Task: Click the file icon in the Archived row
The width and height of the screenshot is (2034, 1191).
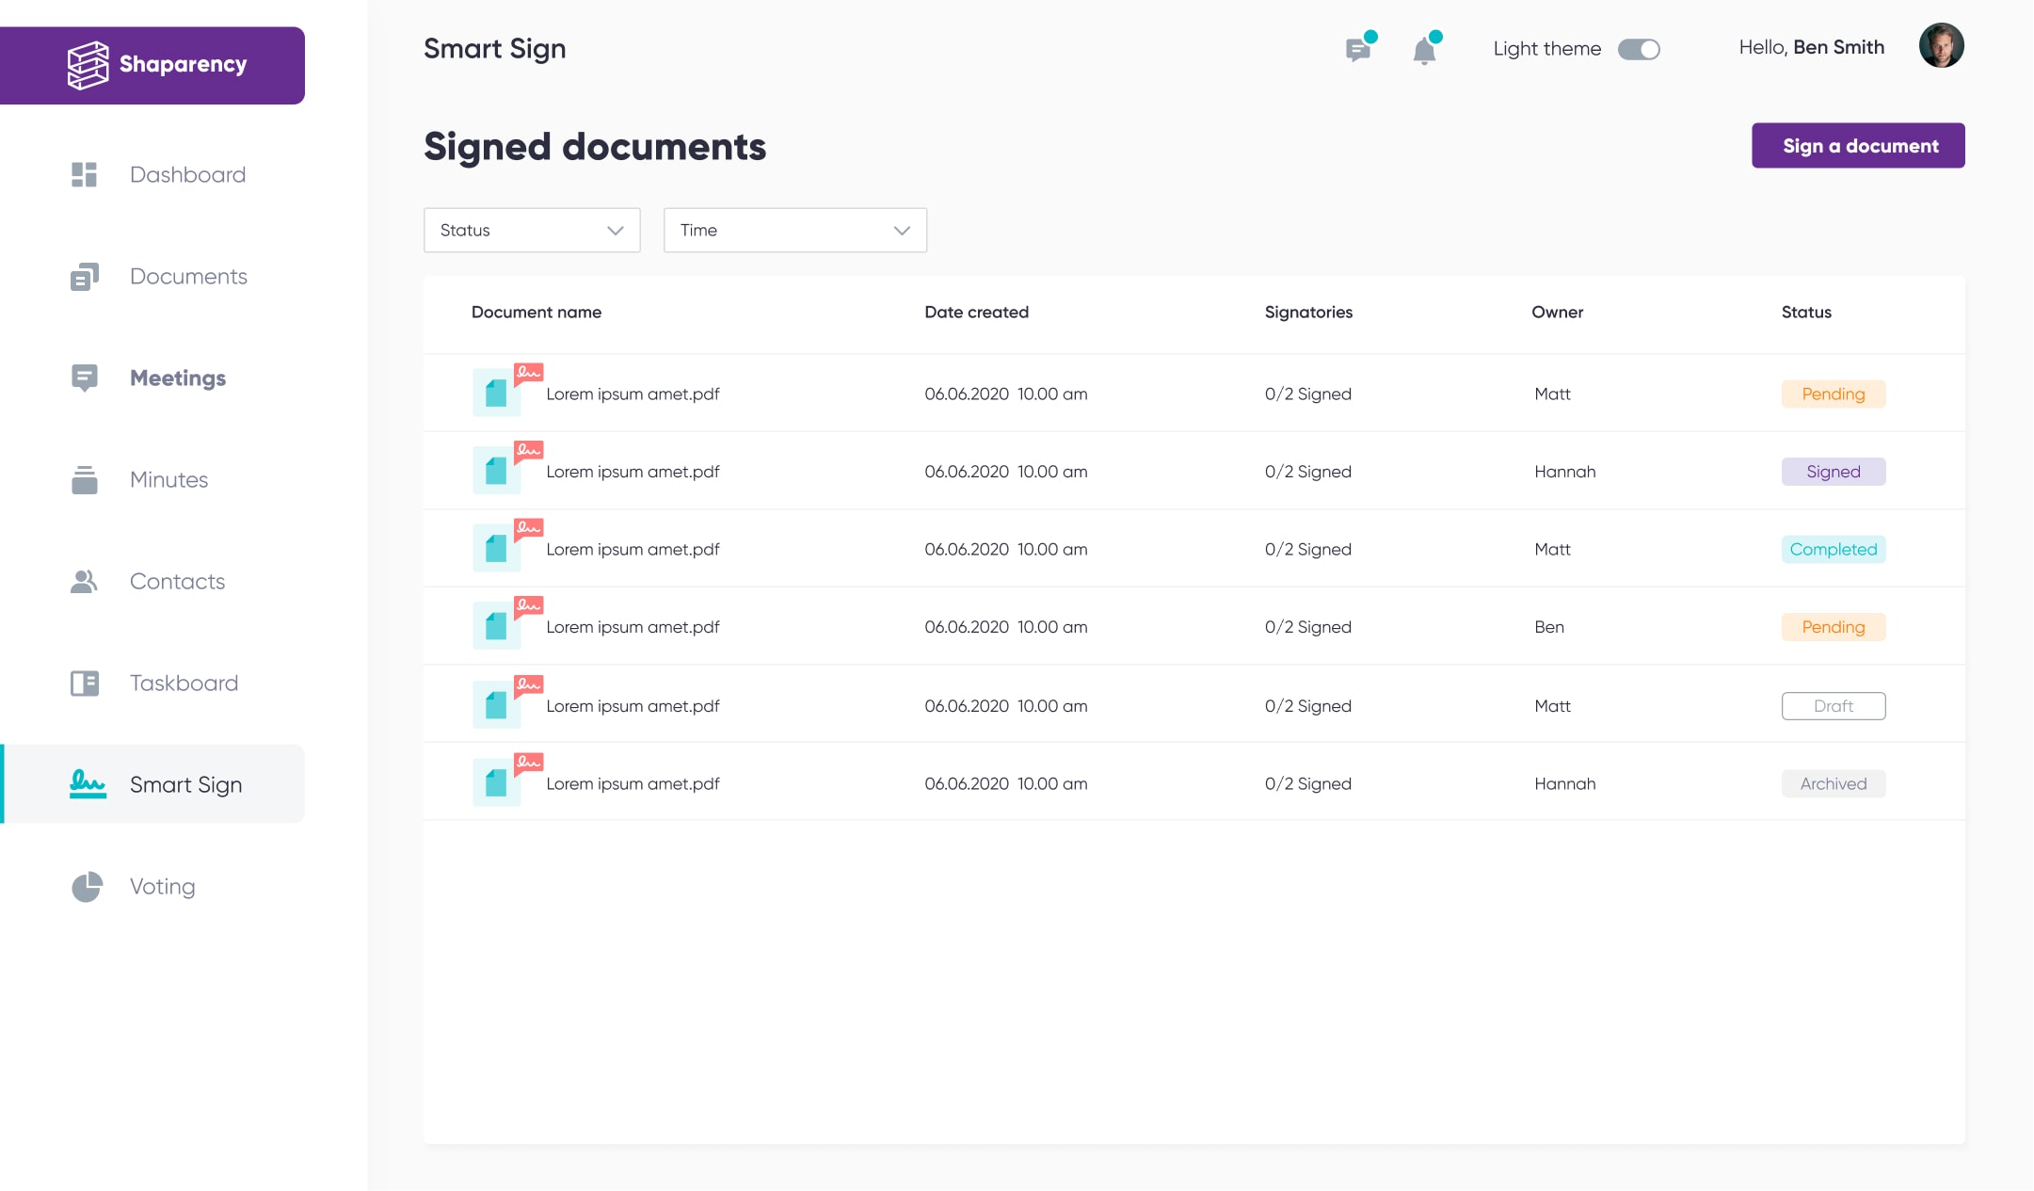Action: [496, 782]
